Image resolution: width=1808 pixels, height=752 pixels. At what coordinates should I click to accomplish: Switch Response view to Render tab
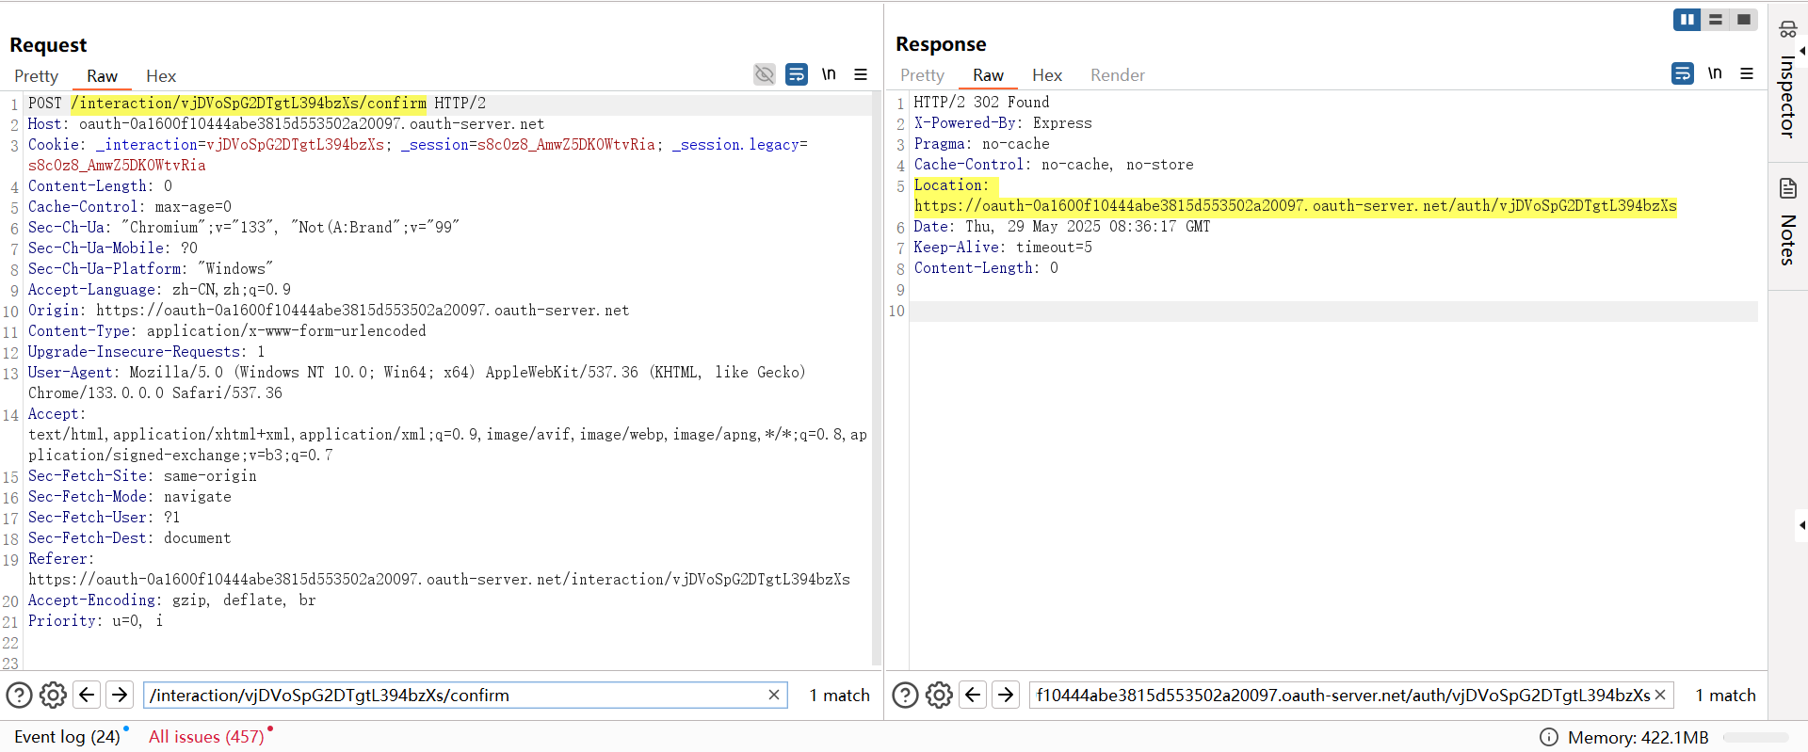click(x=1117, y=75)
